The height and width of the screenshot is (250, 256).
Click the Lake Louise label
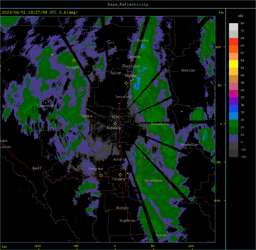(x=5, y=144)
